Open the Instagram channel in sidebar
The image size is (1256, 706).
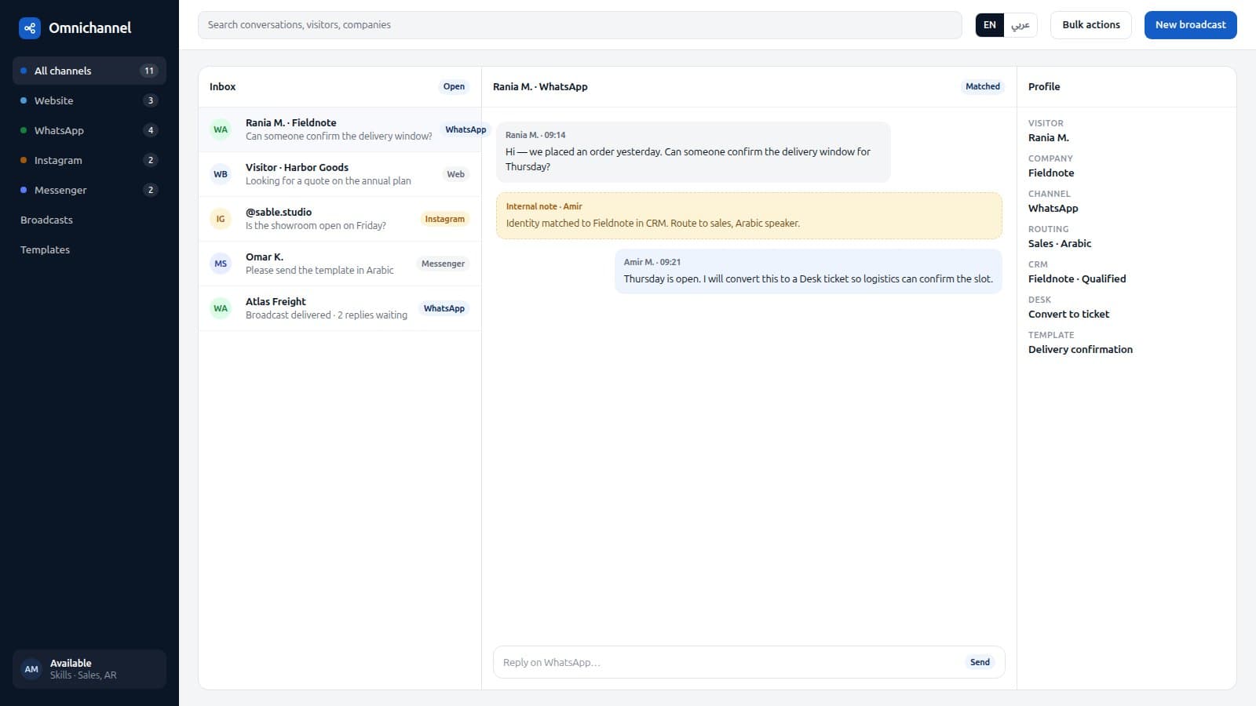89,160
